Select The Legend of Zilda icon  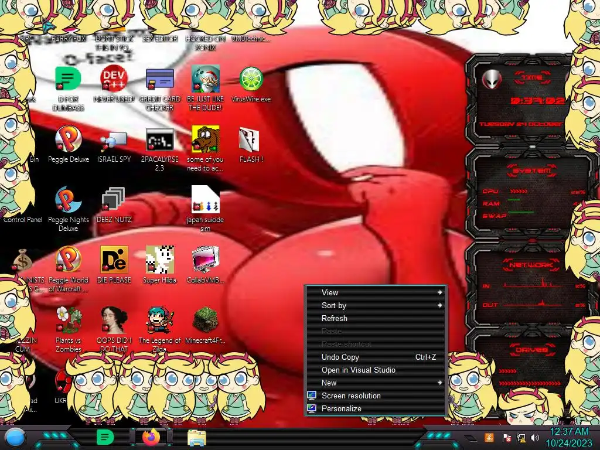click(x=159, y=320)
